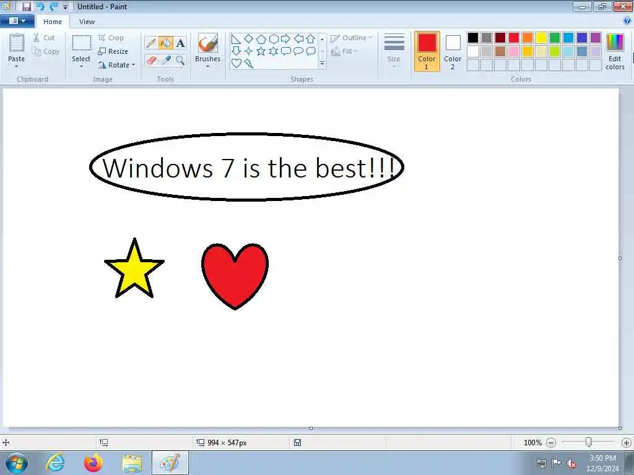This screenshot has width=634, height=475.
Task: Choose the heart shape in gallery
Action: point(236,64)
